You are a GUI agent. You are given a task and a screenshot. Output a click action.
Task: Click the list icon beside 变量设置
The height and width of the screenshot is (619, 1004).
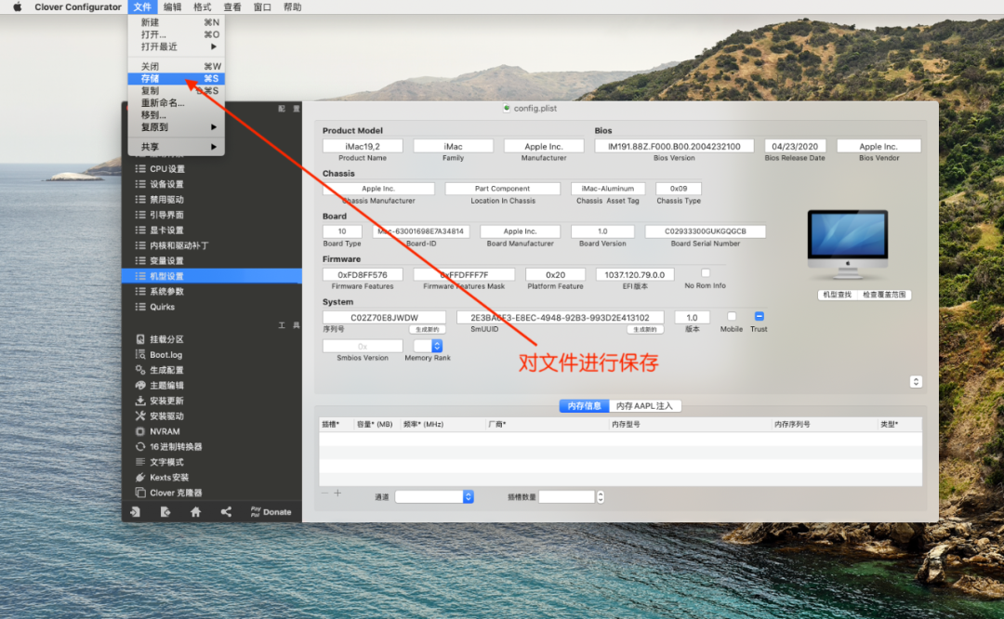point(140,261)
